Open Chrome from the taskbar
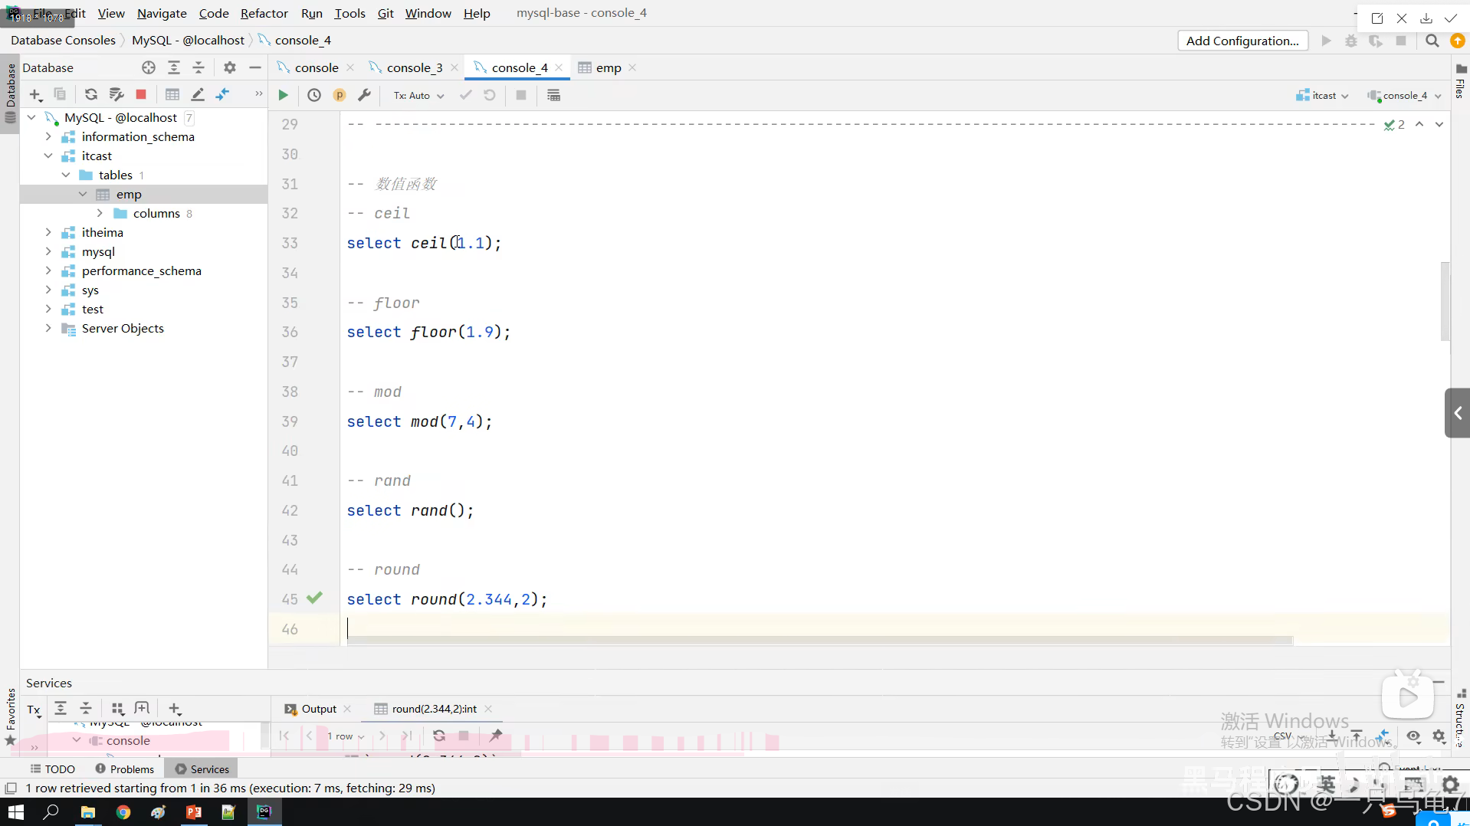 [123, 811]
